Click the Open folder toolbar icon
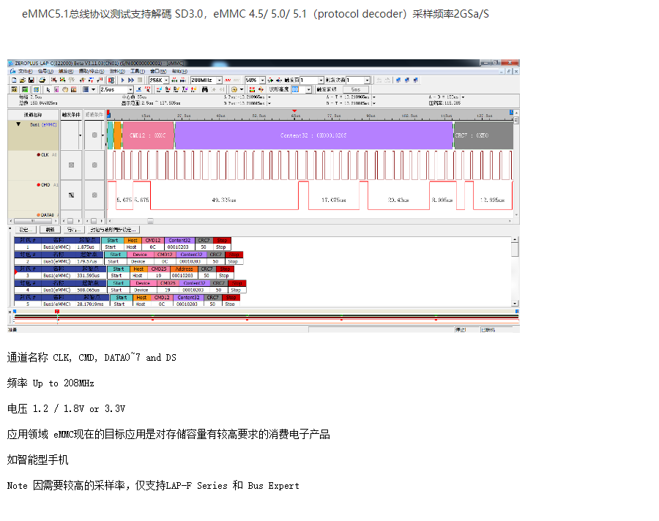Screen dimensions: 659x521 click(x=22, y=80)
